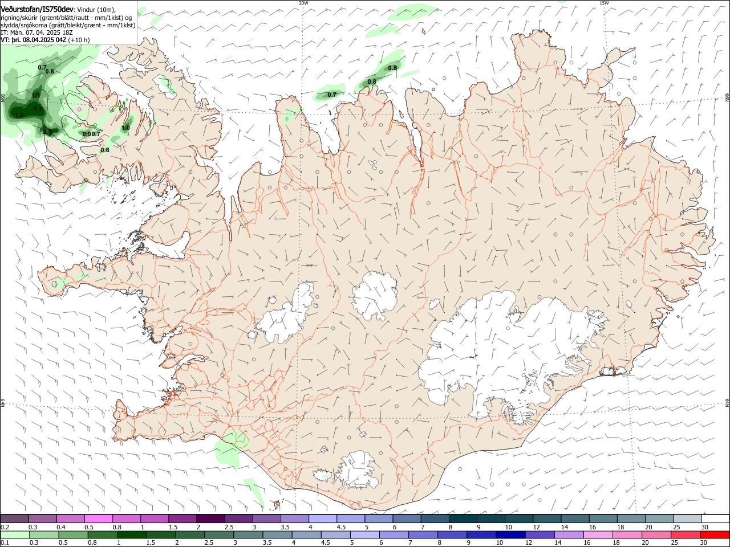730x547 pixels.
Task: Click the round Hofsjökull glacier in central Iceland
Action: coord(375,296)
